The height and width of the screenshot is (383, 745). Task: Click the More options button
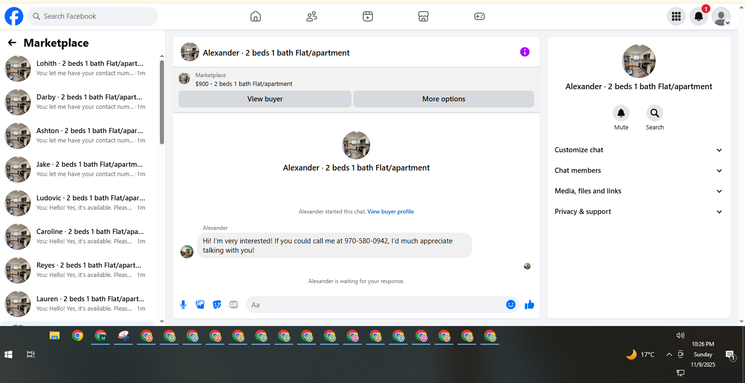[x=444, y=99]
